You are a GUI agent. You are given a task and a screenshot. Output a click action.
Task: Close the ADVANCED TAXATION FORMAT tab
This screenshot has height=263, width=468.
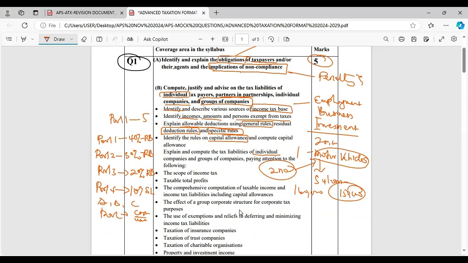click(x=204, y=13)
